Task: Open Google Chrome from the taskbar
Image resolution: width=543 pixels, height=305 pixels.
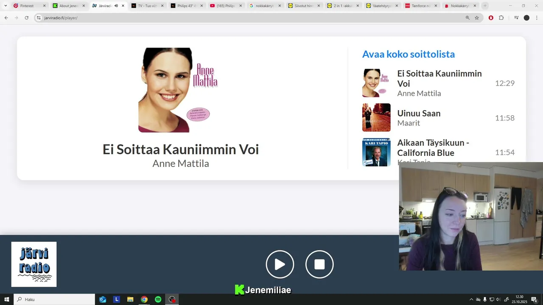Action: 144,299
